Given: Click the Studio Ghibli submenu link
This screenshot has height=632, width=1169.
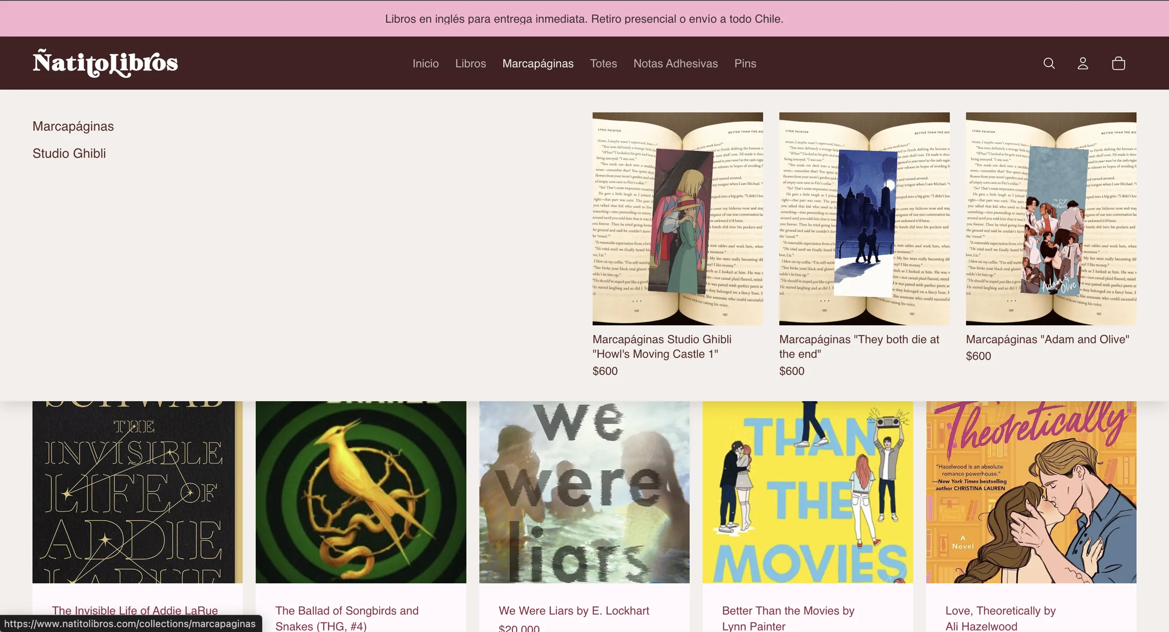Looking at the screenshot, I should click(x=69, y=153).
